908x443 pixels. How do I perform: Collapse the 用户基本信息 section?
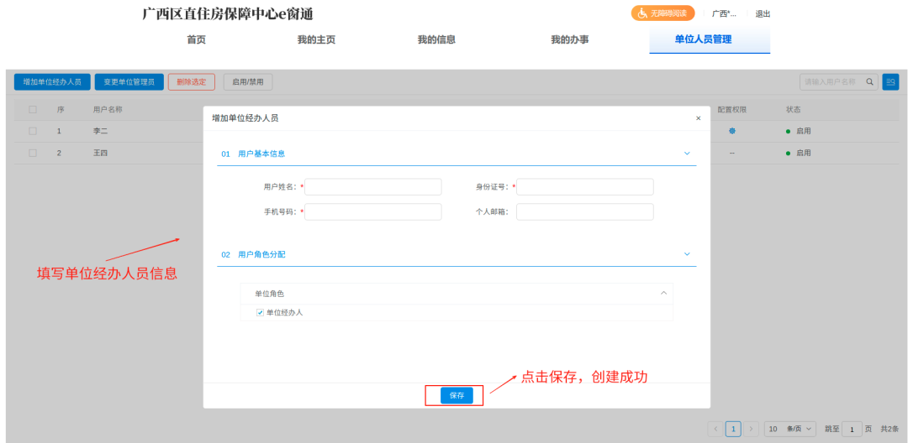[x=686, y=154]
